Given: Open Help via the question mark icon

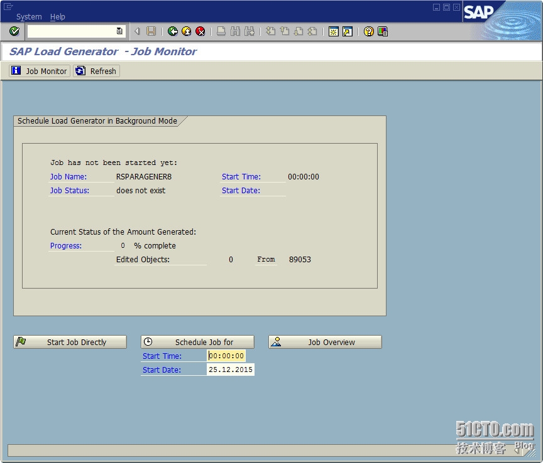Looking at the screenshot, I should 368,31.
